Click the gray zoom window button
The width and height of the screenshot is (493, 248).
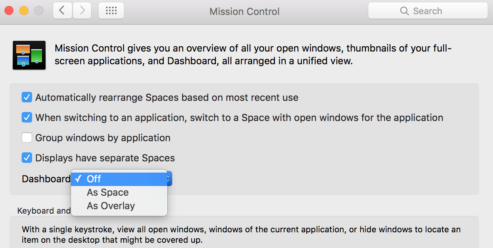pyautogui.click(x=39, y=11)
